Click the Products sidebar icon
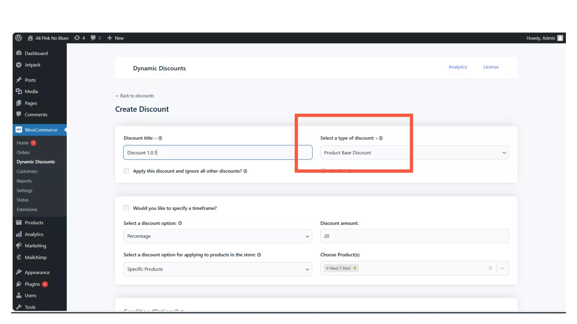 (19, 222)
